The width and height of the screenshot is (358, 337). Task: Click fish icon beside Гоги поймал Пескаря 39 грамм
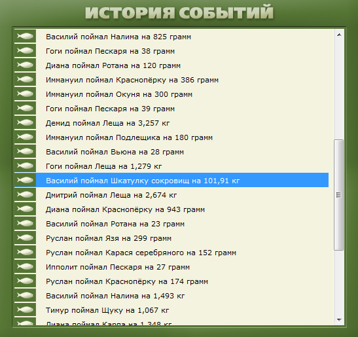(25, 108)
